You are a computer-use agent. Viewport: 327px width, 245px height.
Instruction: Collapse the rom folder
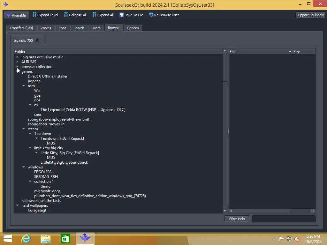(24, 85)
